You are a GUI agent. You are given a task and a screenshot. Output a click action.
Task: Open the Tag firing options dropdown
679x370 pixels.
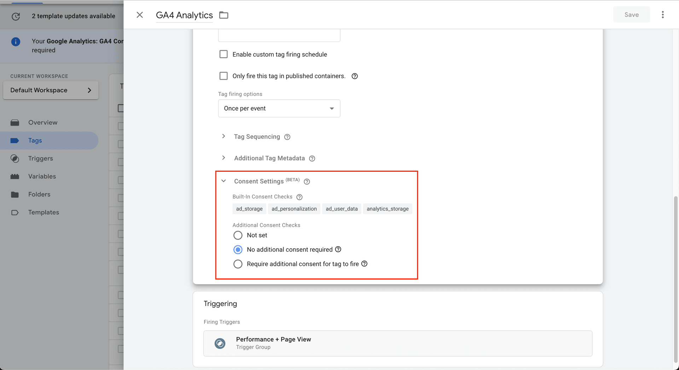click(x=279, y=108)
